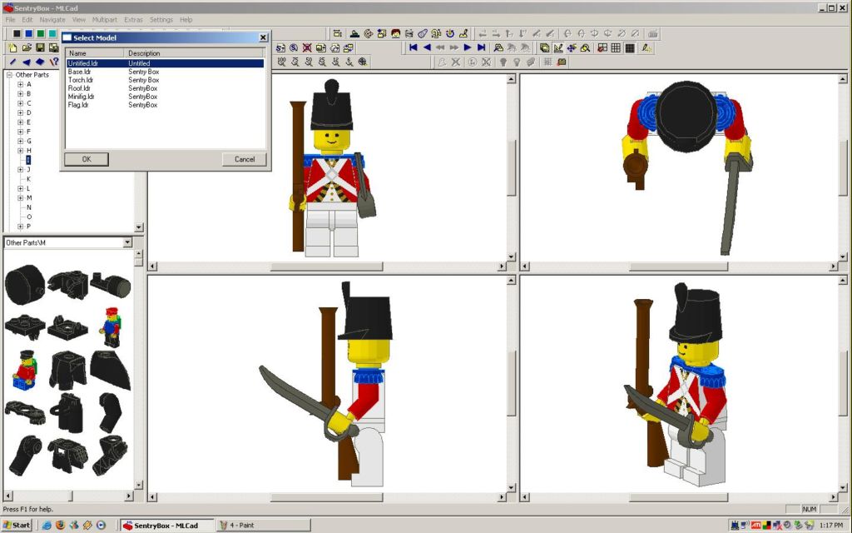Select the black color swatch
852x533 pixels.
click(17, 33)
